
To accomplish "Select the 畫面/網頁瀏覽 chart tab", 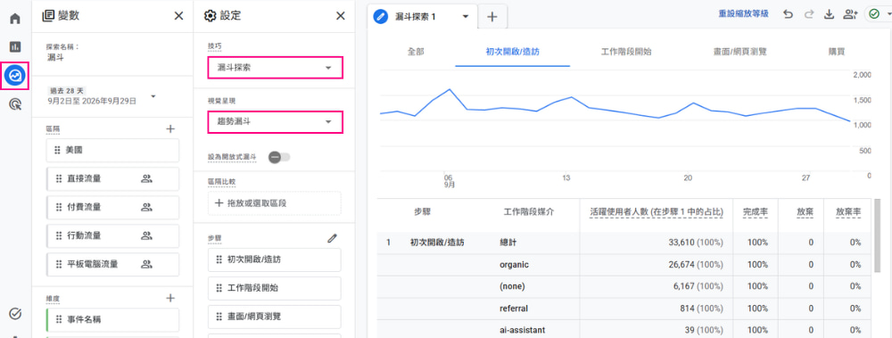I will (740, 51).
